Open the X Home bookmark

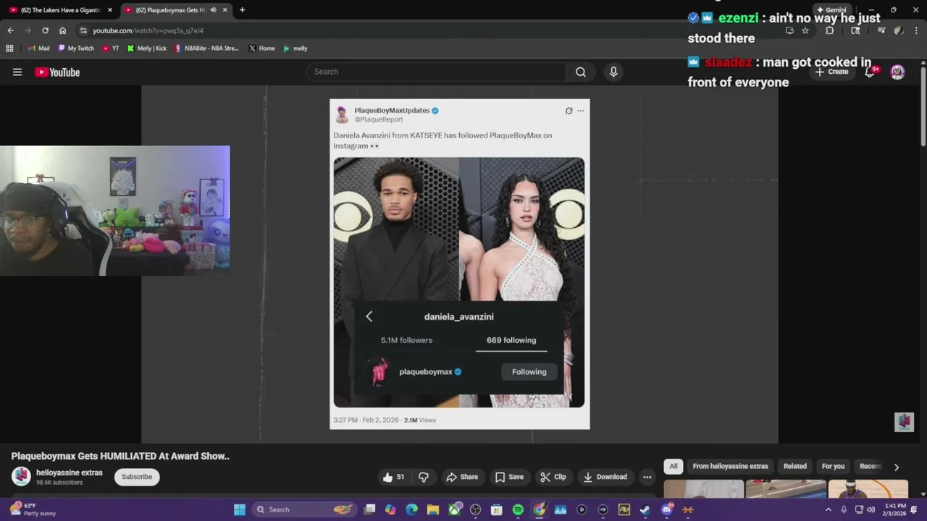(x=261, y=48)
